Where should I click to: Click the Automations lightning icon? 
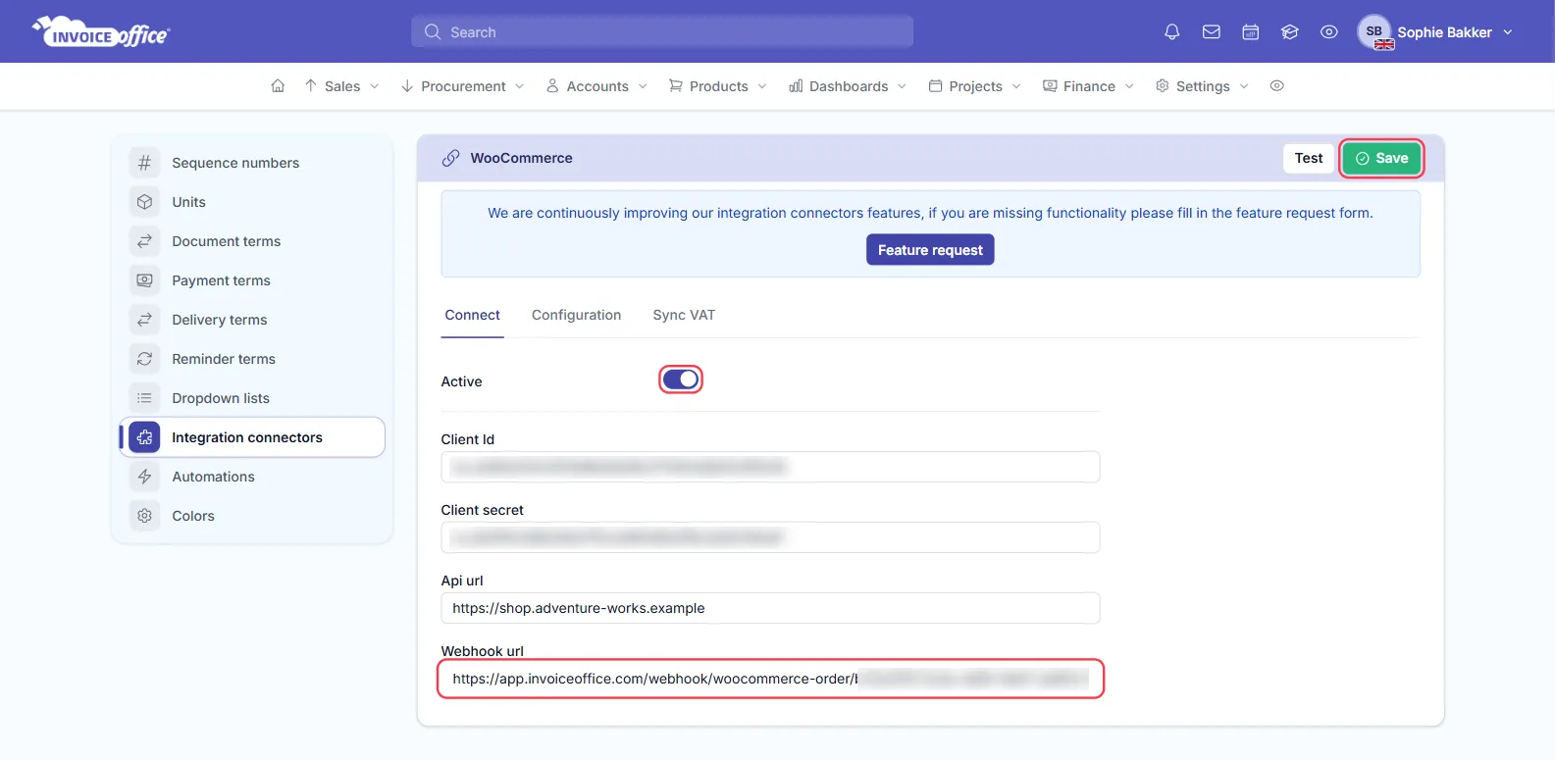pos(144,477)
